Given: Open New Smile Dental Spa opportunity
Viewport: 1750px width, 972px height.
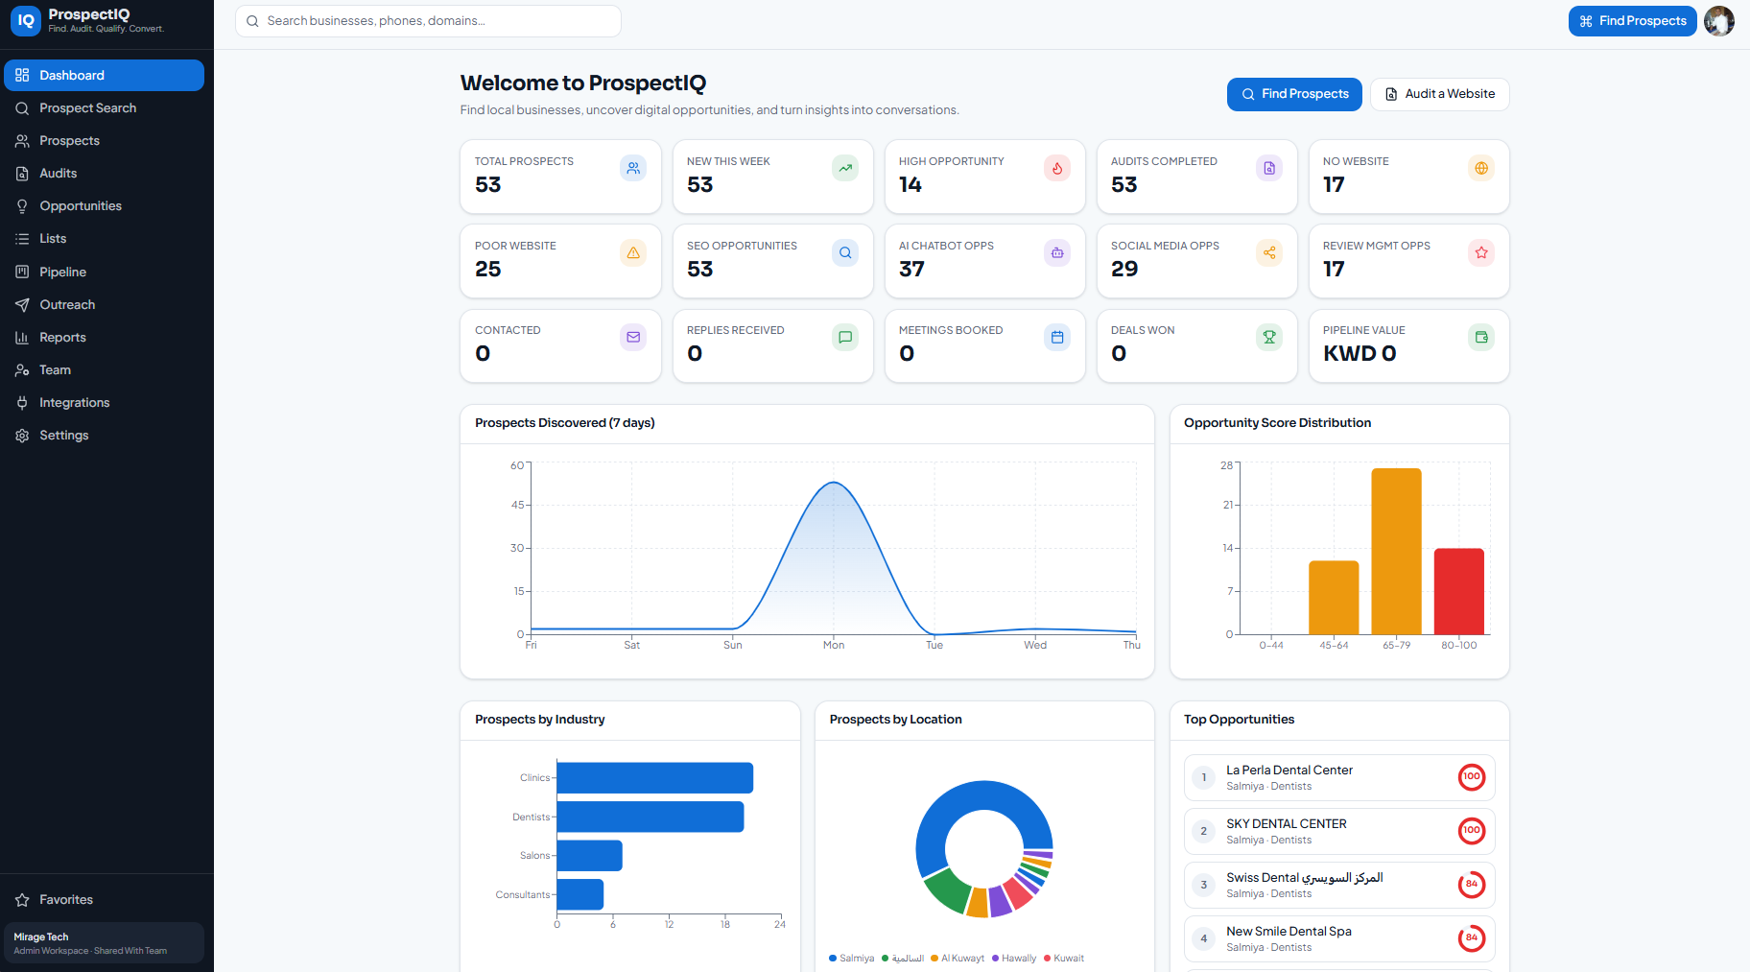Looking at the screenshot, I should pyautogui.click(x=1339, y=938).
